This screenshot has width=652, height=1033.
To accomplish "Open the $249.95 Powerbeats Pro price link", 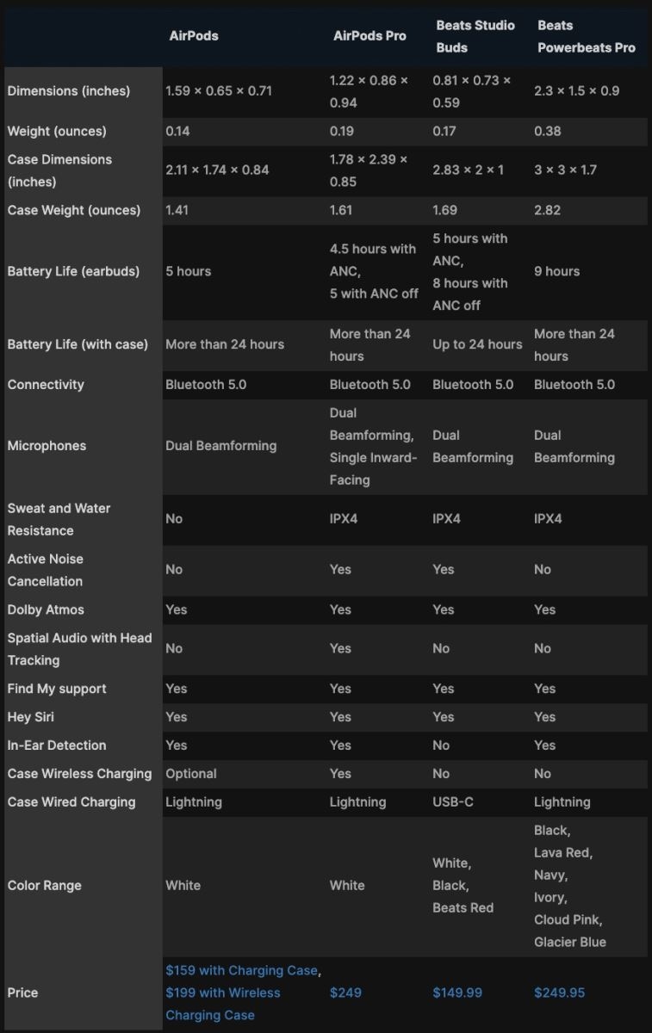I will coord(559,993).
